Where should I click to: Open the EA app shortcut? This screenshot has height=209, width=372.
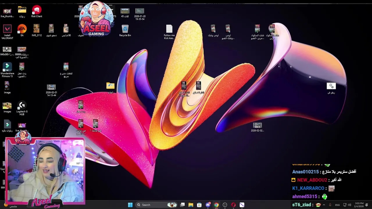[22, 30]
